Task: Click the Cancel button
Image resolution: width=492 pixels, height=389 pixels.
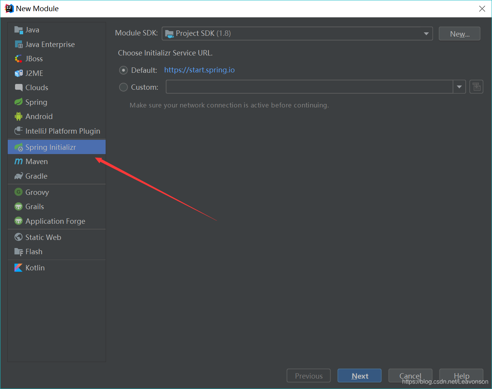Action: 410,376
